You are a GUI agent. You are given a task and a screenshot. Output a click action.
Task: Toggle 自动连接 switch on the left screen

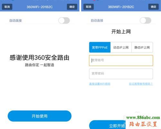(x=64, y=20)
